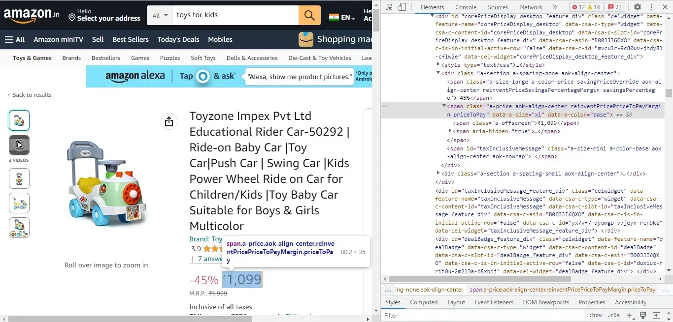The height and width of the screenshot is (322, 673).
Task: Click the span id="taxInclusiveMessage" DOM line
Action: tap(554, 152)
